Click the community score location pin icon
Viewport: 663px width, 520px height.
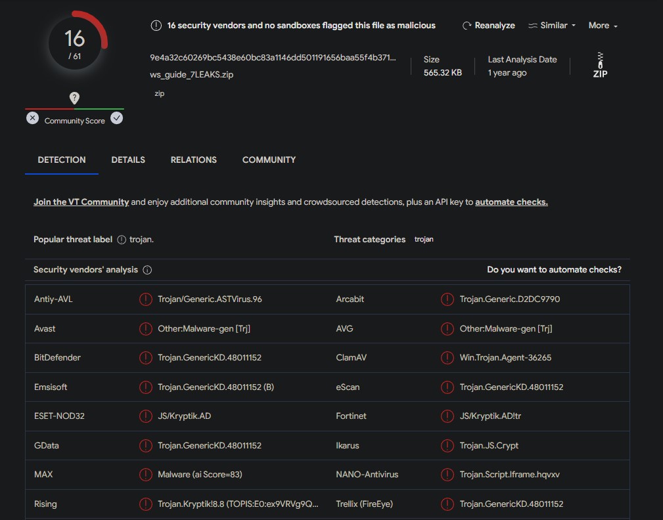click(x=74, y=98)
